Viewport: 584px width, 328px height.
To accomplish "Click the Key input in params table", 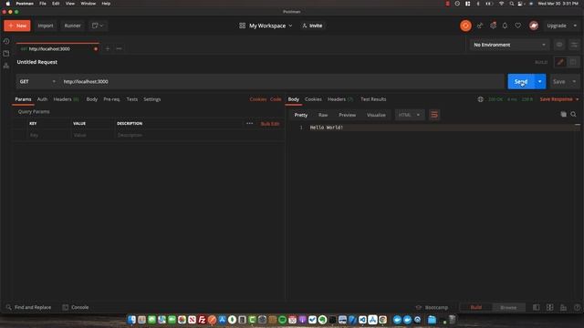I will click(49, 135).
